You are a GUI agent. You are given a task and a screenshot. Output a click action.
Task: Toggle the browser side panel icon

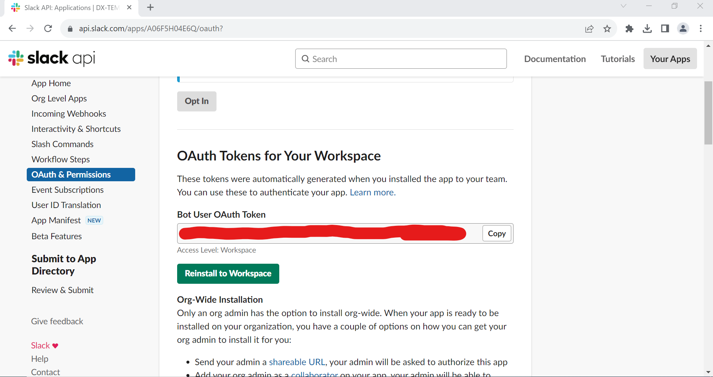point(665,29)
